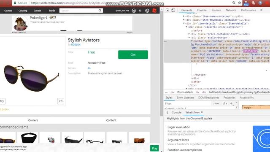Show more DevTools tabs via double chevron
The height and width of the screenshot is (152, 270).
click(x=262, y=10)
